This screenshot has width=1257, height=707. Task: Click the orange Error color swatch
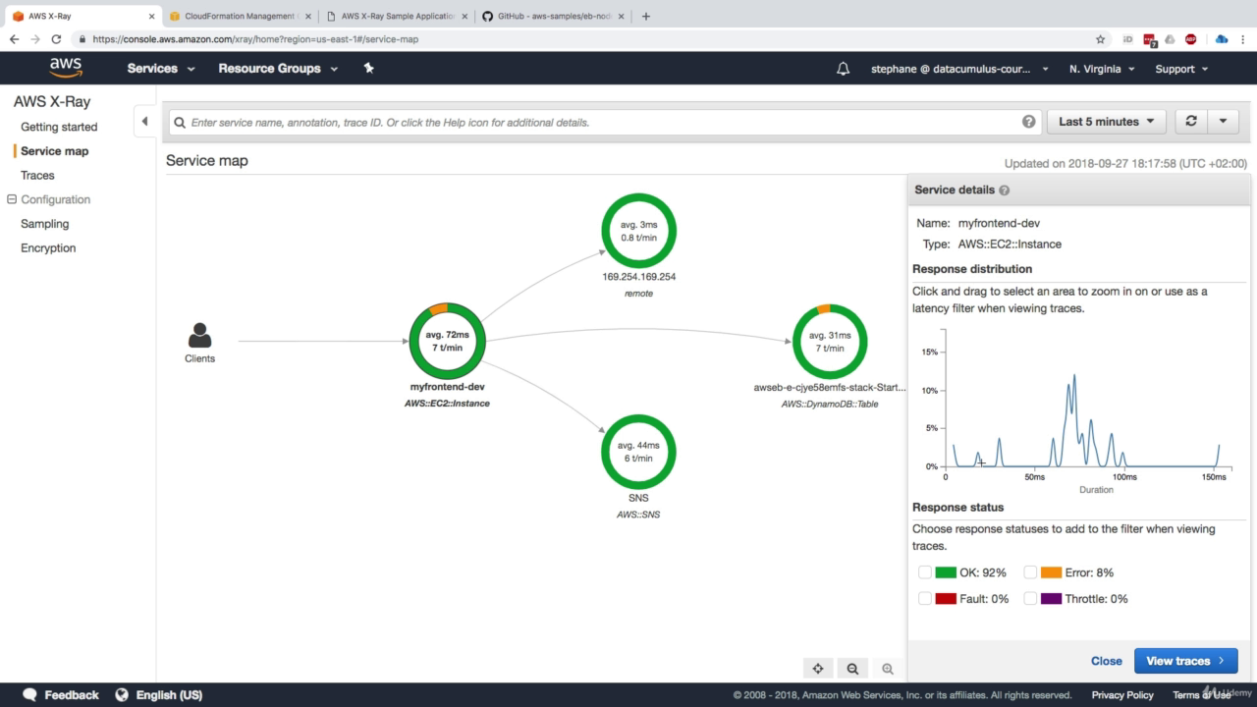coord(1051,572)
